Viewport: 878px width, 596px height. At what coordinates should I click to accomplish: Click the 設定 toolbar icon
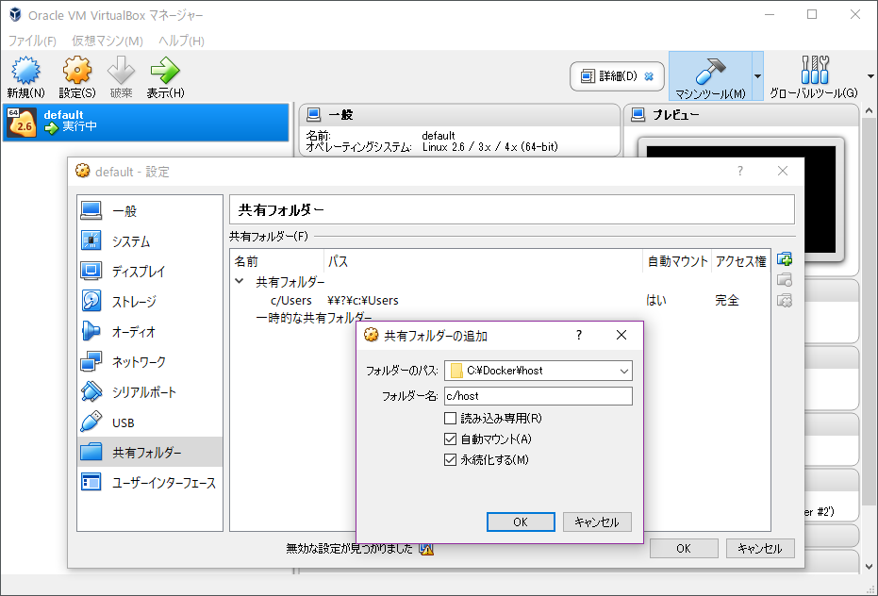pyautogui.click(x=76, y=71)
